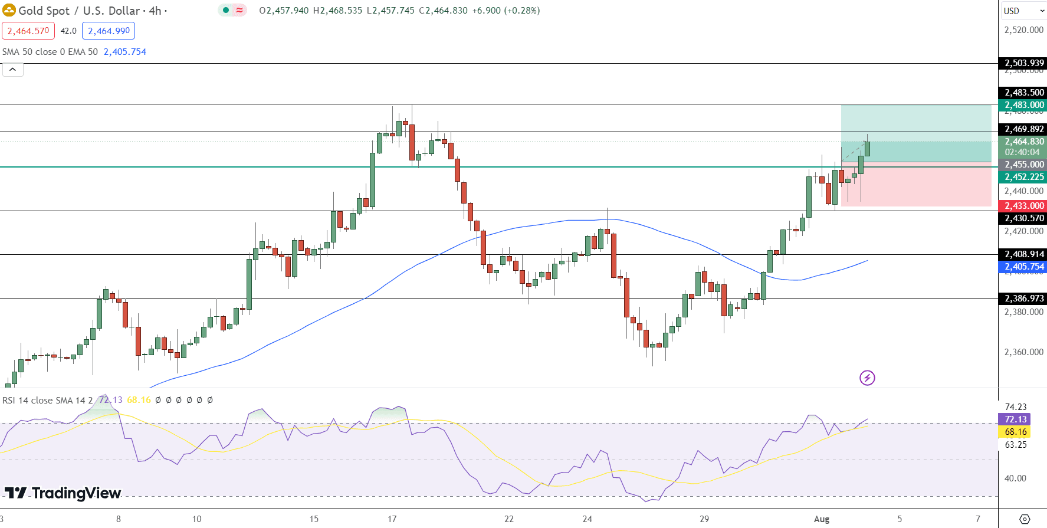Click the teal 2,452.225 price label

coord(1023,177)
